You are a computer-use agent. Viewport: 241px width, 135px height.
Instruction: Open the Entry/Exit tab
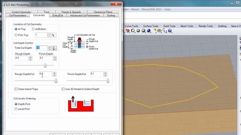click(x=58, y=15)
